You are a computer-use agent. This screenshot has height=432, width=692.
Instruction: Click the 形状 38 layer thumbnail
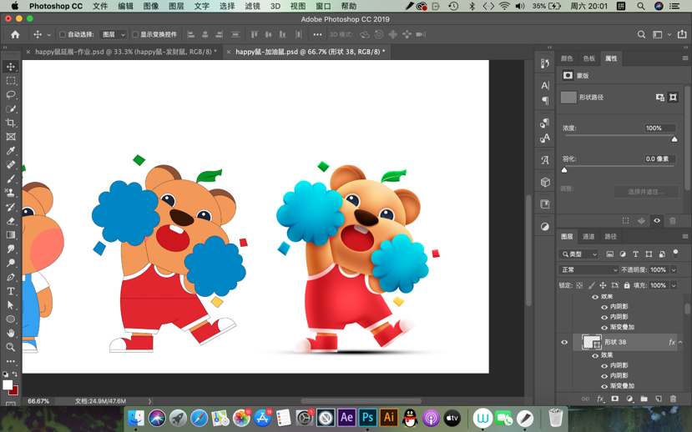(x=591, y=342)
